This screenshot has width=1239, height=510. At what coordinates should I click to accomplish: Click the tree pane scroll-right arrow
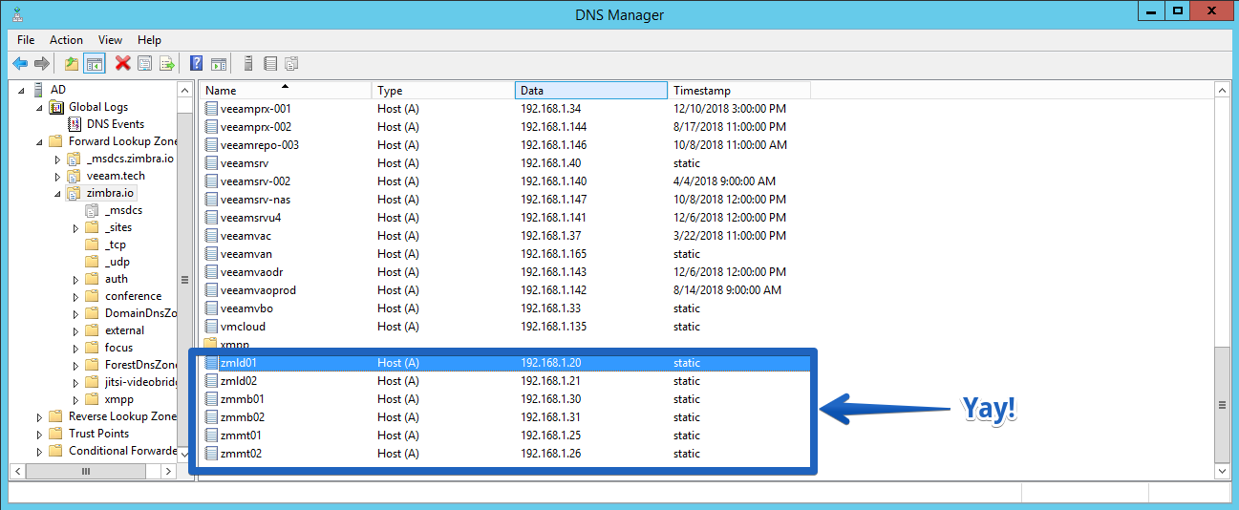tap(169, 472)
